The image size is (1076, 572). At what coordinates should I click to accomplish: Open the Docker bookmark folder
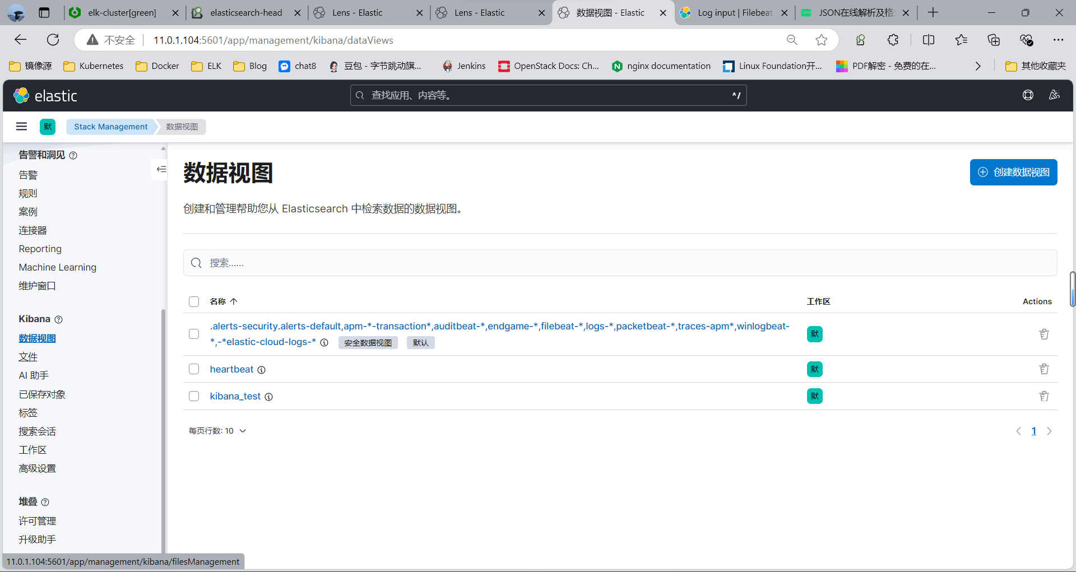[157, 66]
